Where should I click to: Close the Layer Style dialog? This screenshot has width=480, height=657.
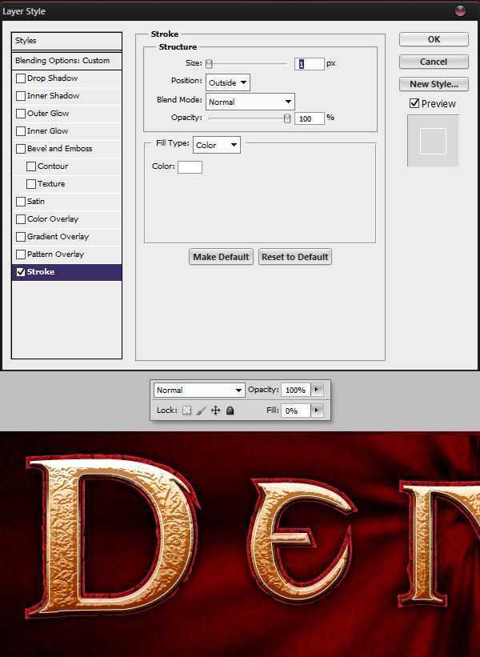(460, 11)
